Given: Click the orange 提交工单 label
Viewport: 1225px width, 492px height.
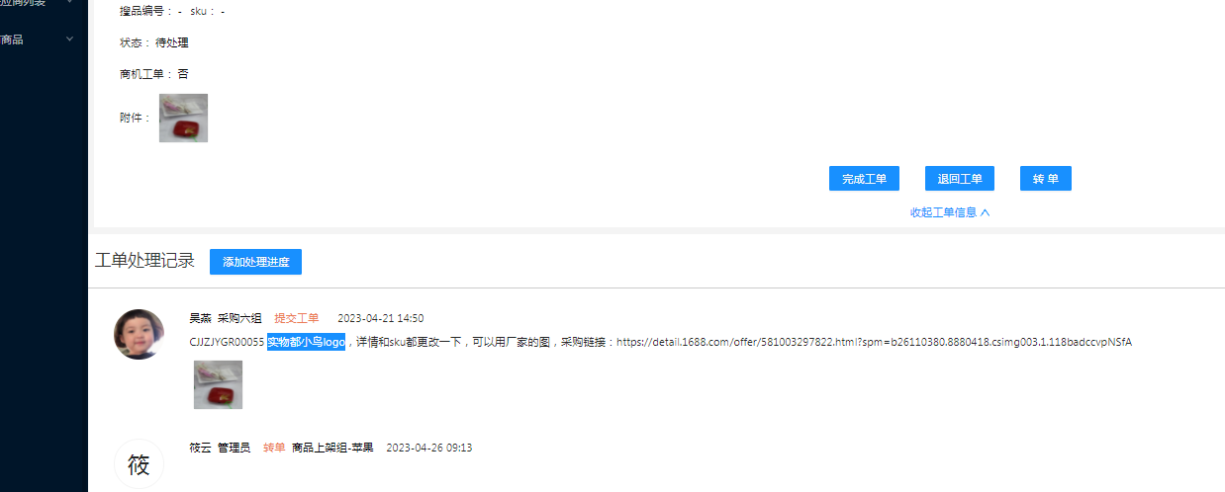Looking at the screenshot, I should tap(297, 318).
